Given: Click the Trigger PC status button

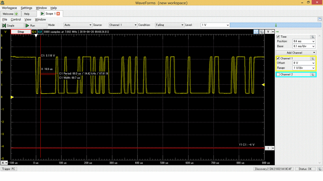Looking at the screenshot, I should [x=9, y=169].
